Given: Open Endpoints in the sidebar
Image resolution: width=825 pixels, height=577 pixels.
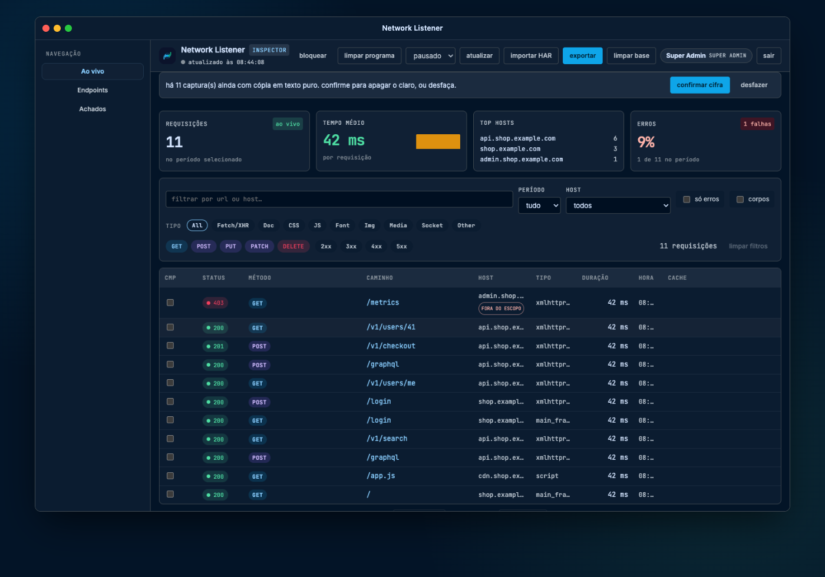Looking at the screenshot, I should pos(93,90).
